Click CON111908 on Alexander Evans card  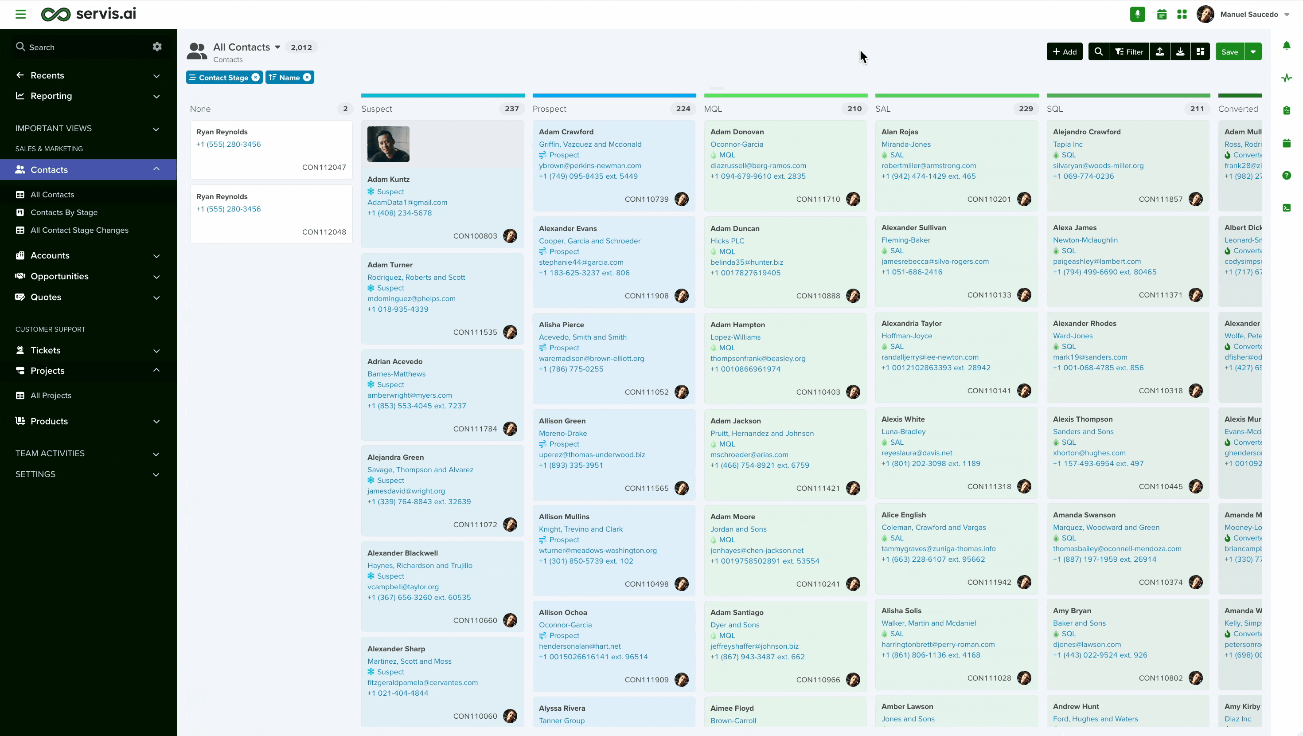pyautogui.click(x=647, y=296)
